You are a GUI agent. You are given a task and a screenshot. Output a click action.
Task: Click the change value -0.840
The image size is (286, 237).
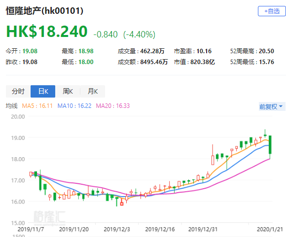tap(106, 34)
